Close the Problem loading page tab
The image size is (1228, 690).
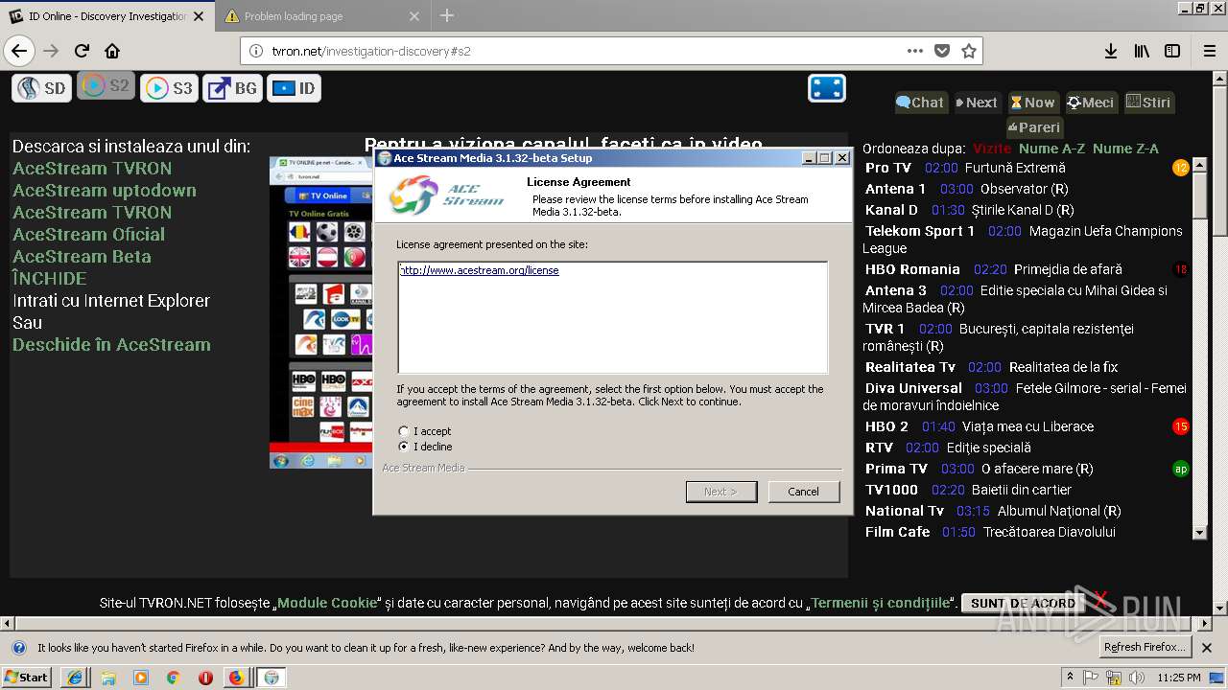point(414,16)
